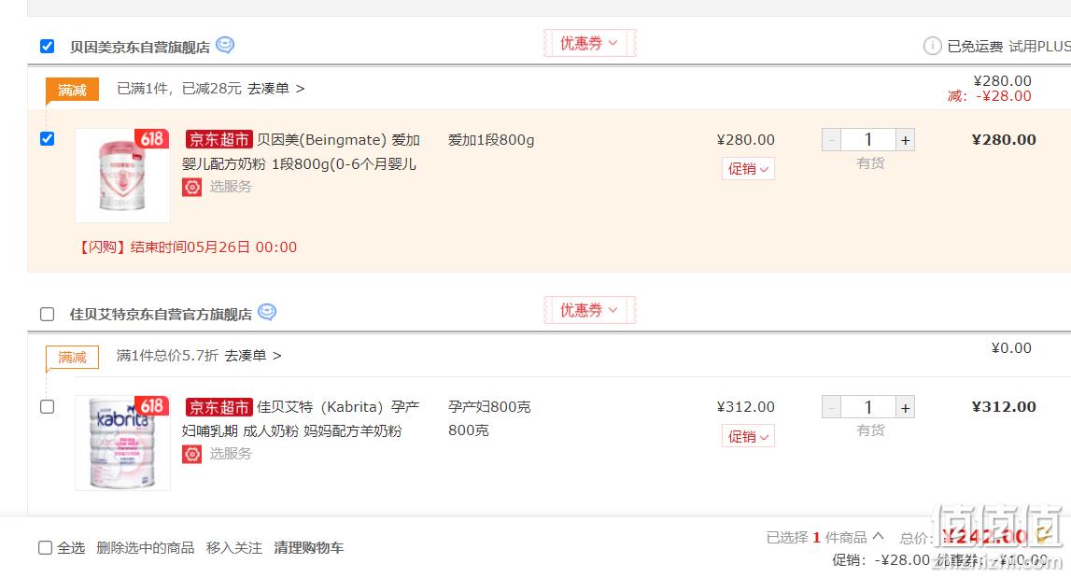
Task: Click the bold ¥280.00 subtotal
Action: 1004,140
